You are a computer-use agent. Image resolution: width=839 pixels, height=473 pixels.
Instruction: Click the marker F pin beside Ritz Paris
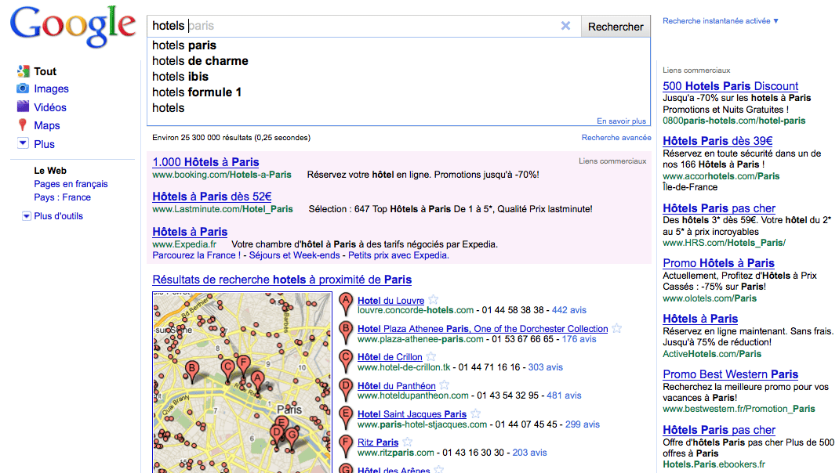click(x=346, y=446)
